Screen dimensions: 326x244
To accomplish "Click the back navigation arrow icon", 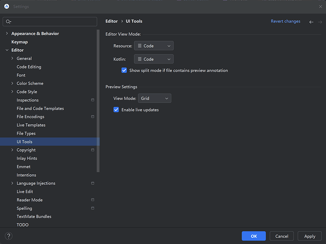I will 311,21.
